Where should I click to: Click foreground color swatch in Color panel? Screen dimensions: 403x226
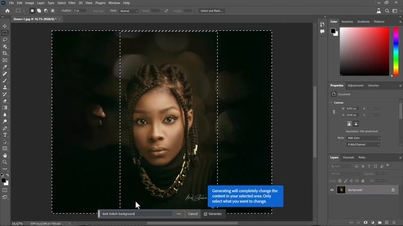tap(333, 31)
